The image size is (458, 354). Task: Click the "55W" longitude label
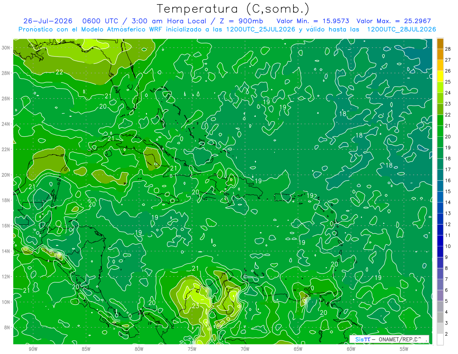(404, 349)
